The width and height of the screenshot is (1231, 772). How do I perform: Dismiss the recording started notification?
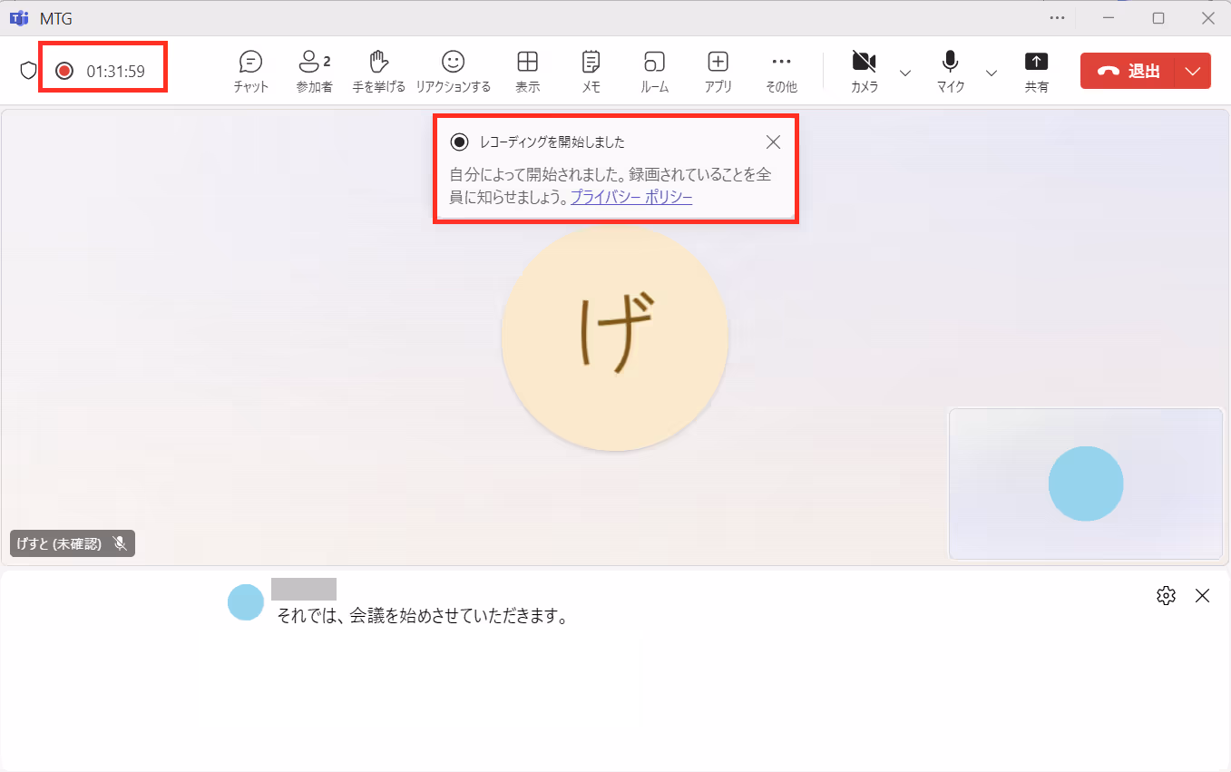[773, 142]
